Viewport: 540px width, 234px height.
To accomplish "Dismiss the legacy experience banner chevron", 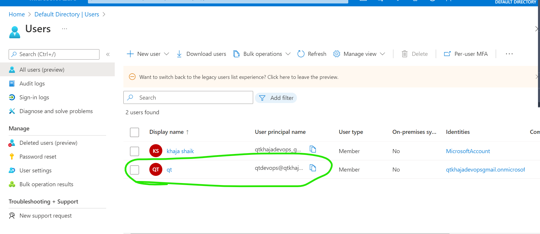I will (x=537, y=77).
